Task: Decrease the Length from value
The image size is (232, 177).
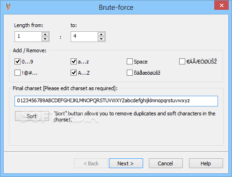Action: [45, 39]
